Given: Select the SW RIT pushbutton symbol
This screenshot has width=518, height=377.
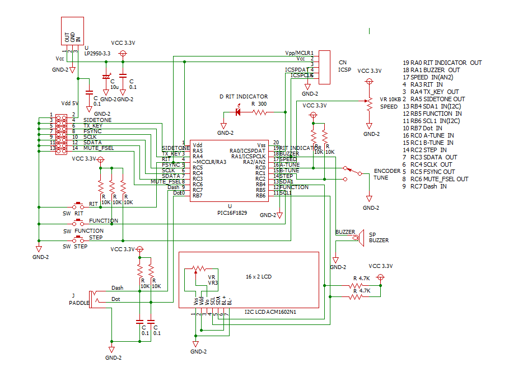Looking at the screenshot, I should point(78,205).
